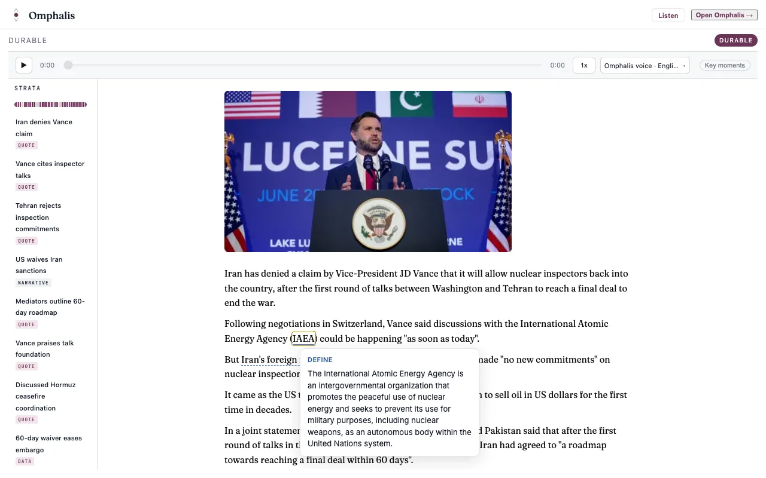Viewport: 766px width, 478px height.
Task: Click Open Omphalis button
Action: coord(724,15)
